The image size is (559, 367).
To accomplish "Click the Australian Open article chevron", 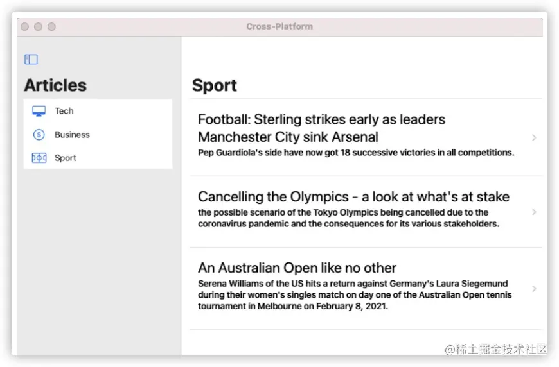I will click(534, 289).
